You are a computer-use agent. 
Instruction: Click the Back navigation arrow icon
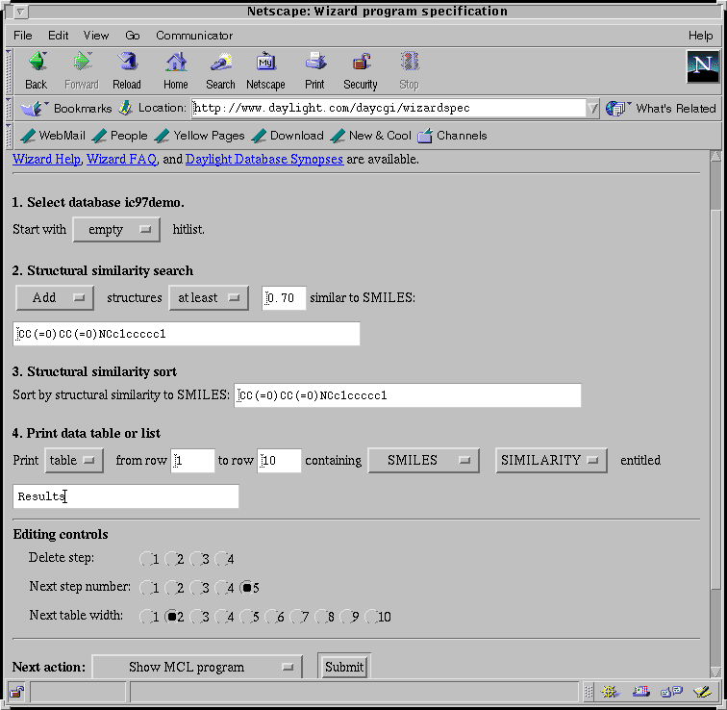point(37,63)
